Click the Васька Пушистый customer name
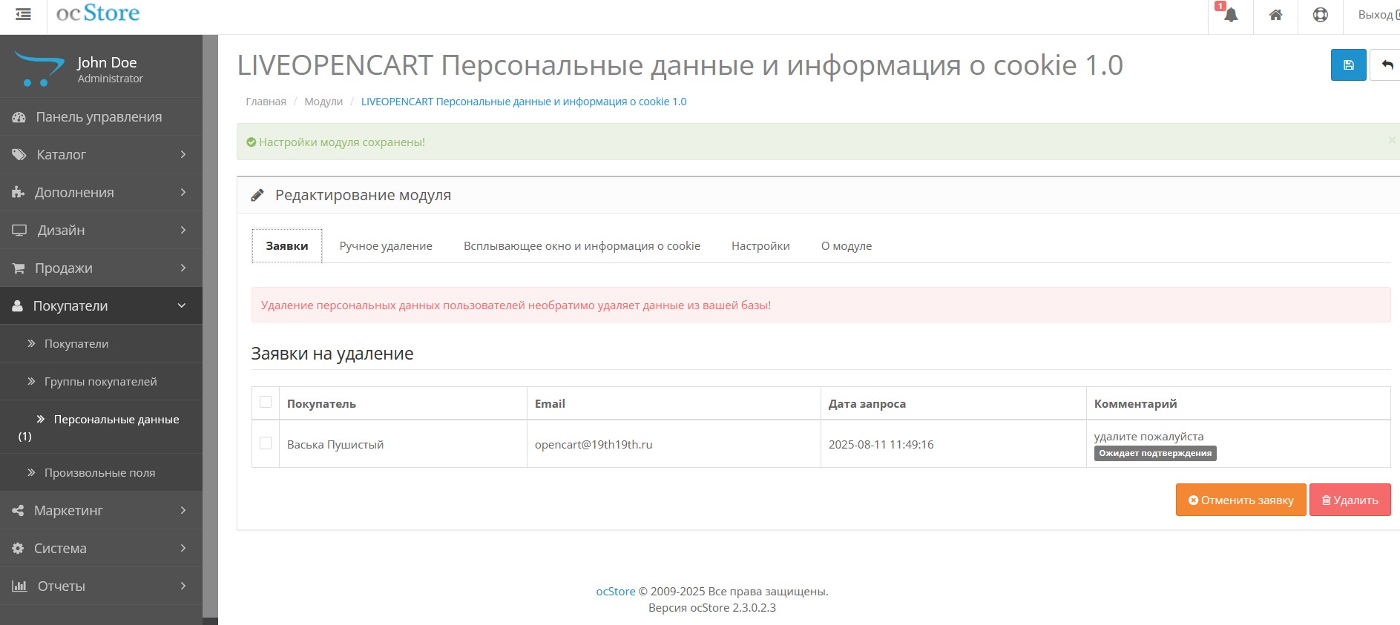This screenshot has width=1400, height=625. click(335, 444)
